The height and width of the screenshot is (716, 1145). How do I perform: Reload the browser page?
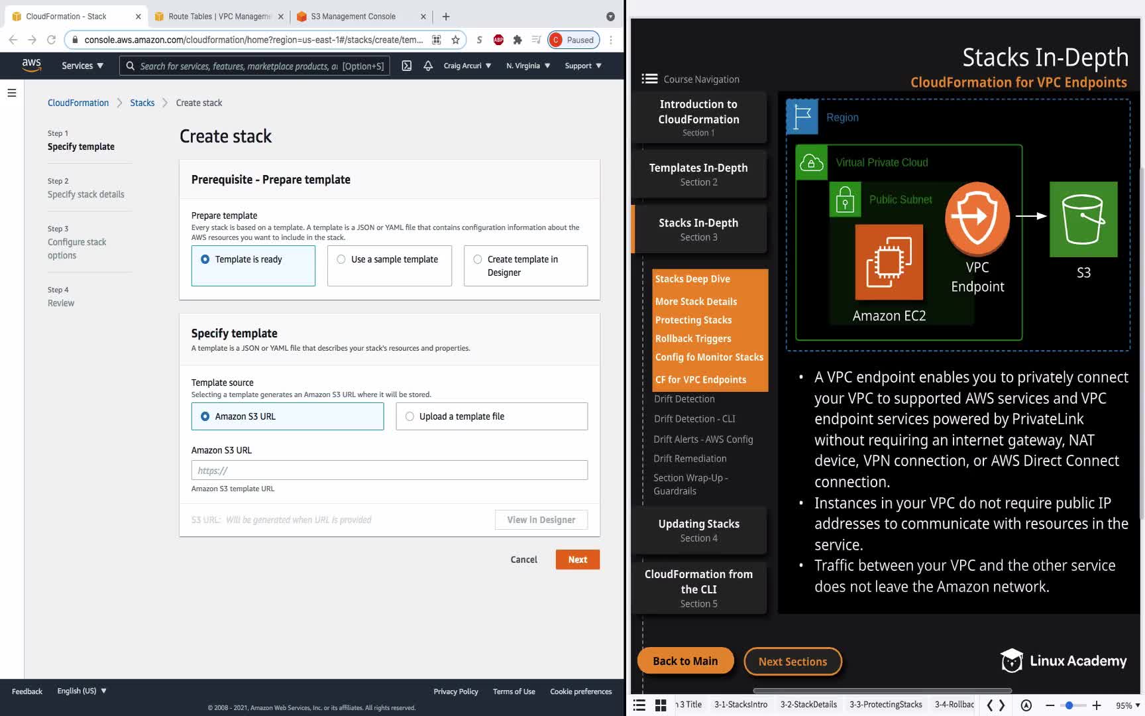pyautogui.click(x=51, y=40)
